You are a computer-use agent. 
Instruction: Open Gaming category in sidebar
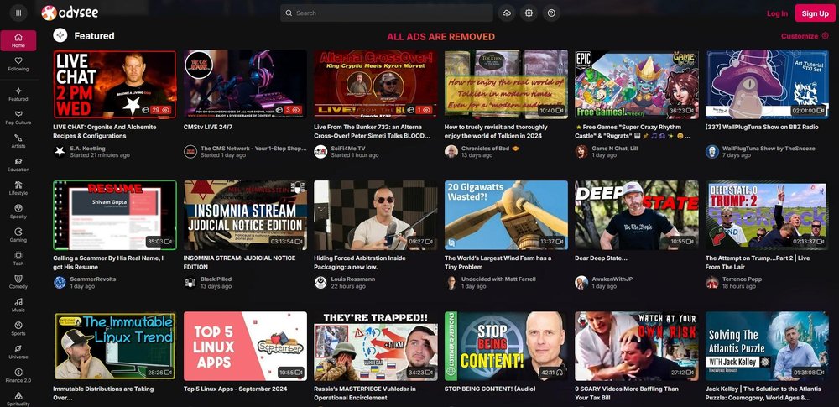coord(18,235)
